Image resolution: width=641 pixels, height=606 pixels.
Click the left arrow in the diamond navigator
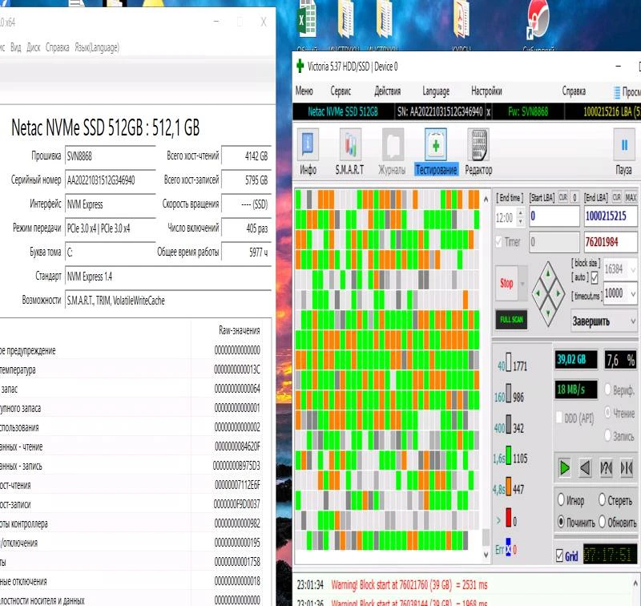pyautogui.click(x=537, y=293)
